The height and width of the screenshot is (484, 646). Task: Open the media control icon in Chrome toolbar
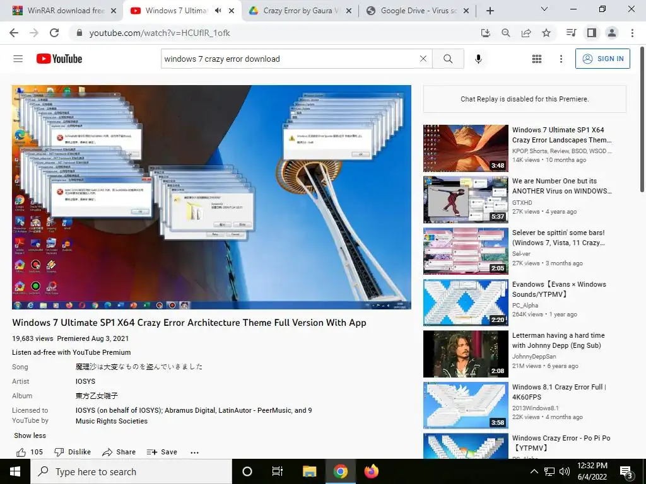pyautogui.click(x=571, y=33)
